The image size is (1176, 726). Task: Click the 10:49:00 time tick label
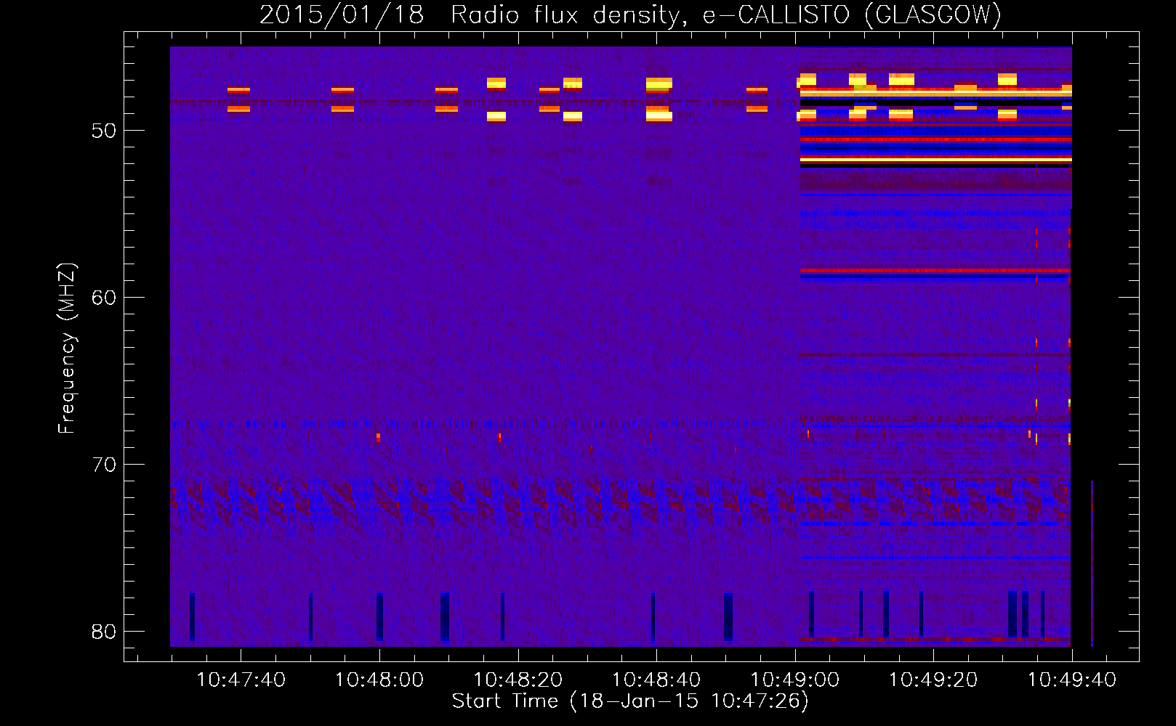[794, 680]
